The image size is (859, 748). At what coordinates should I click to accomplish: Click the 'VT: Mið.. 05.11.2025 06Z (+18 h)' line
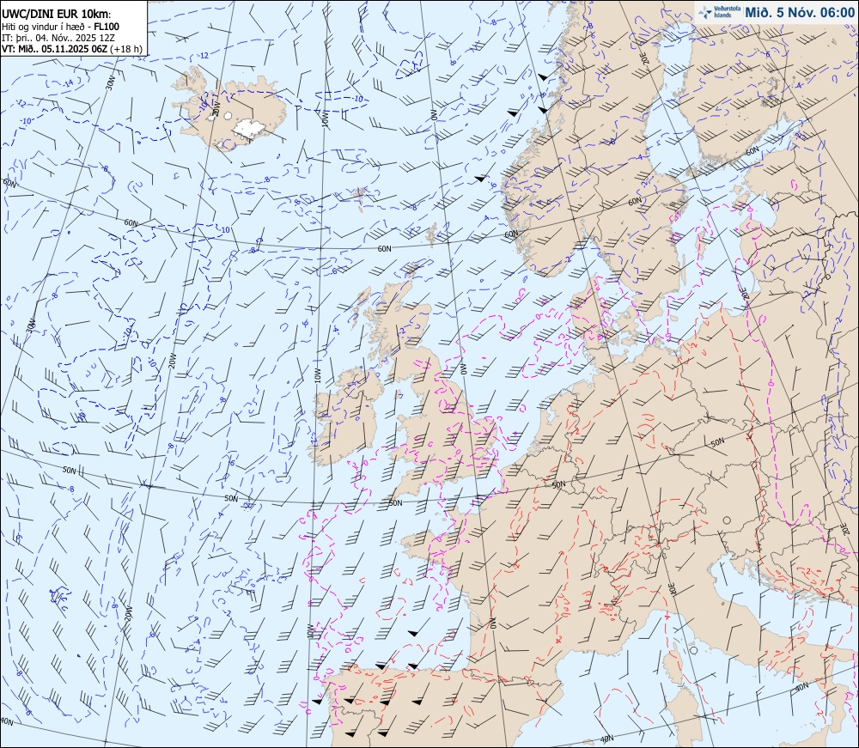point(72,48)
